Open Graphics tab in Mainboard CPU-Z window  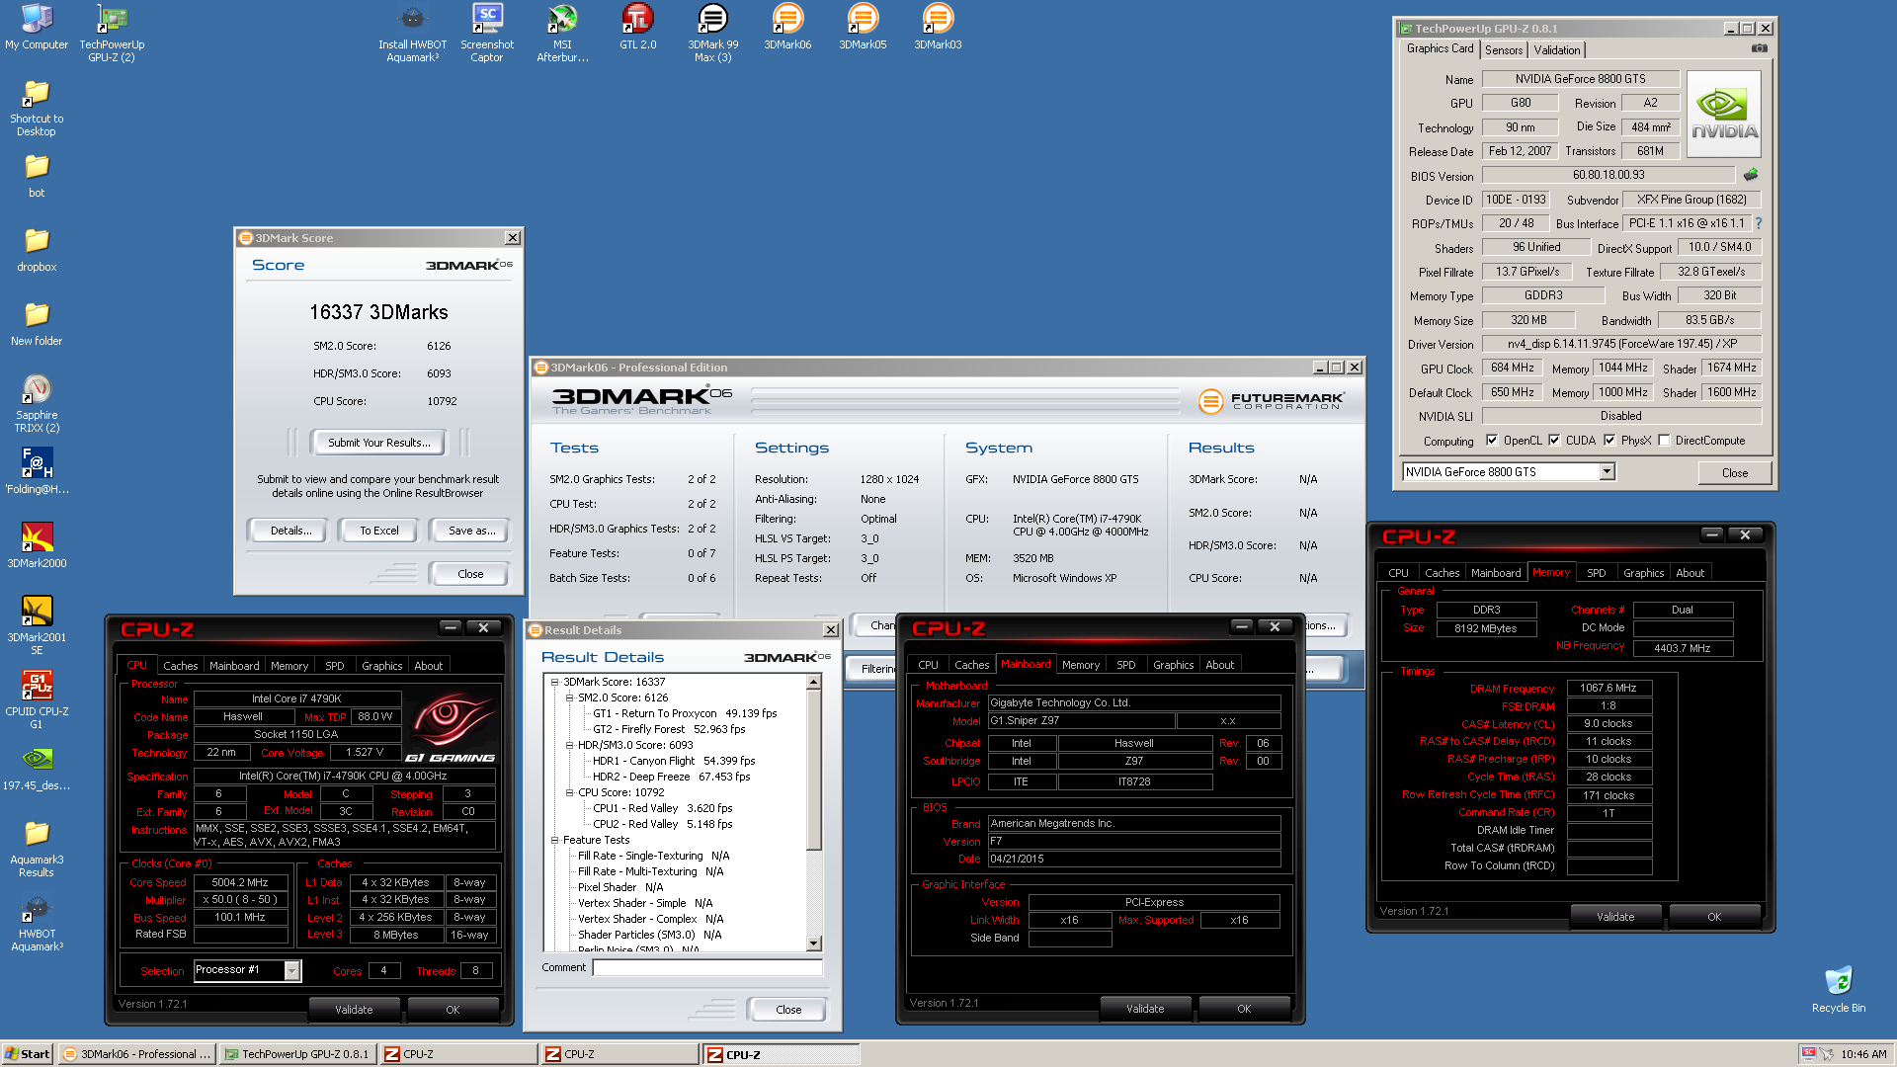pos(1173,665)
